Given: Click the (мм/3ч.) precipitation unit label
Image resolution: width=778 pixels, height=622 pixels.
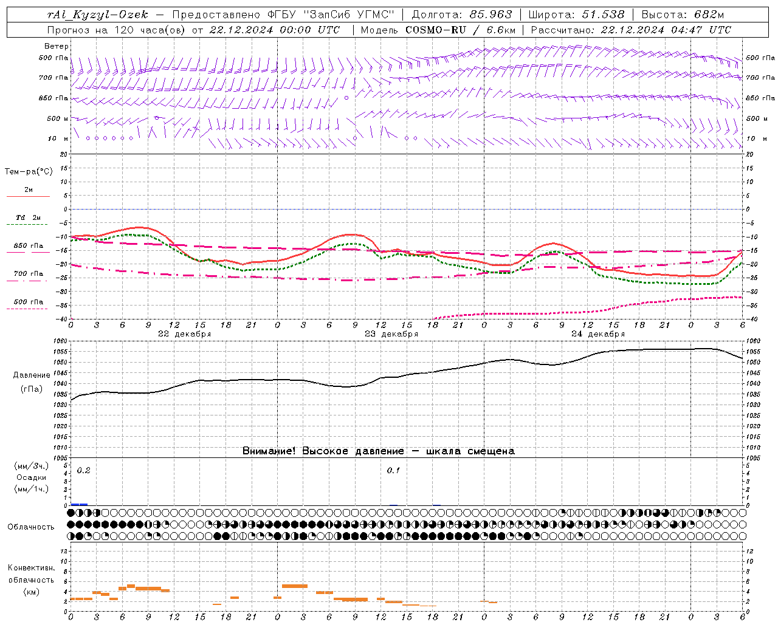Looking at the screenshot, I should 32,466.
